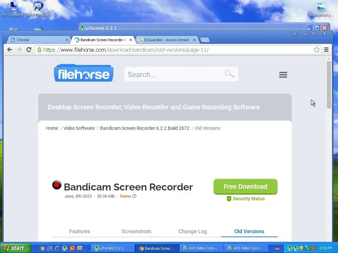Bookmark this page with the star icon

(317, 50)
